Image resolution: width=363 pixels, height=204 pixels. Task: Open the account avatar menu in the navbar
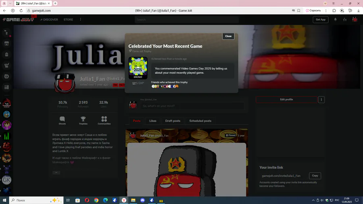pyautogui.click(x=355, y=20)
